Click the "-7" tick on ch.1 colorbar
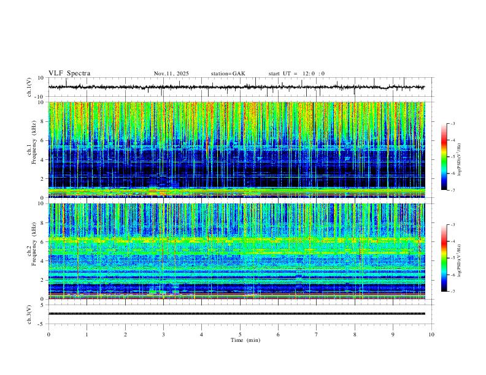The height and width of the screenshot is (375, 486). (x=452, y=191)
